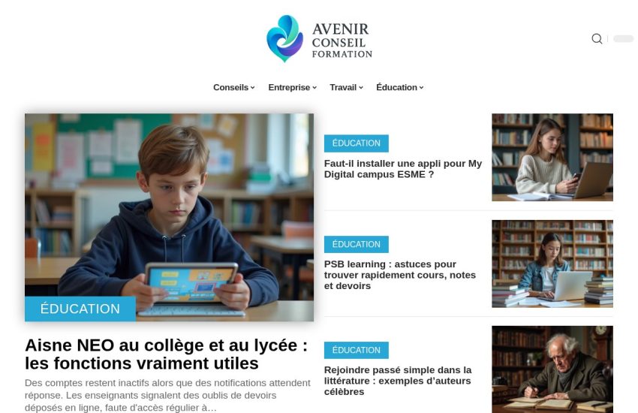
Task: Click the Avenir Conseil Formation logo
Action: 319,38
